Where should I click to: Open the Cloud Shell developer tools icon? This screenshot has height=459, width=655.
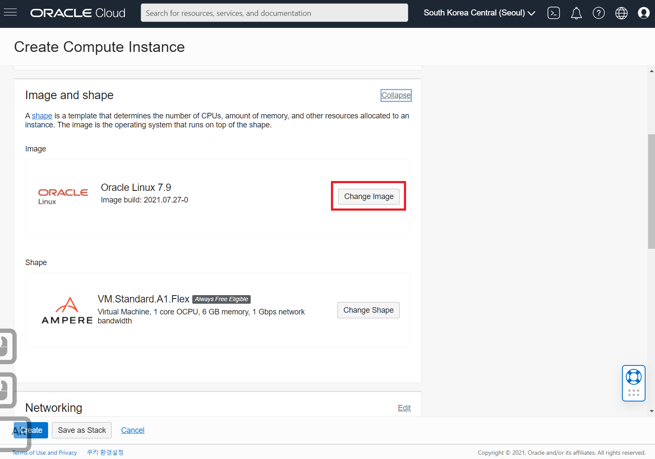click(x=554, y=13)
